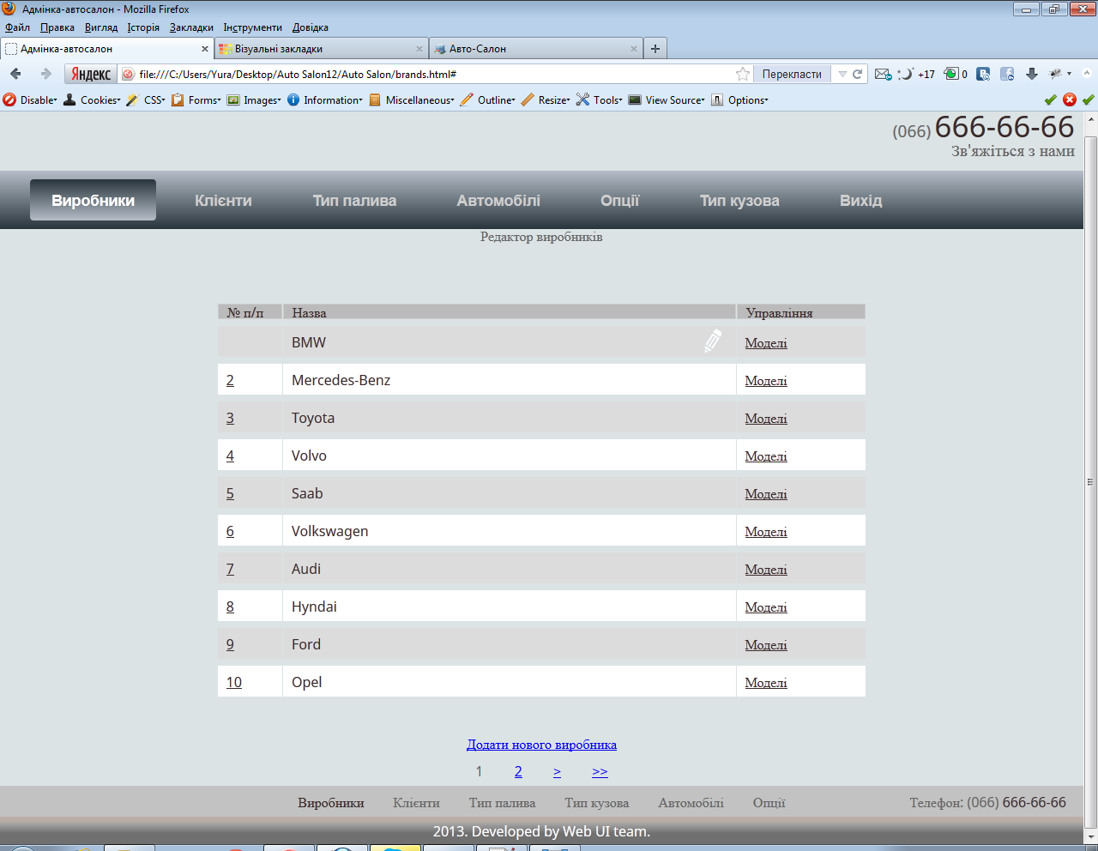Click footer link Тип кузова
The width and height of the screenshot is (1098, 851).
(596, 803)
